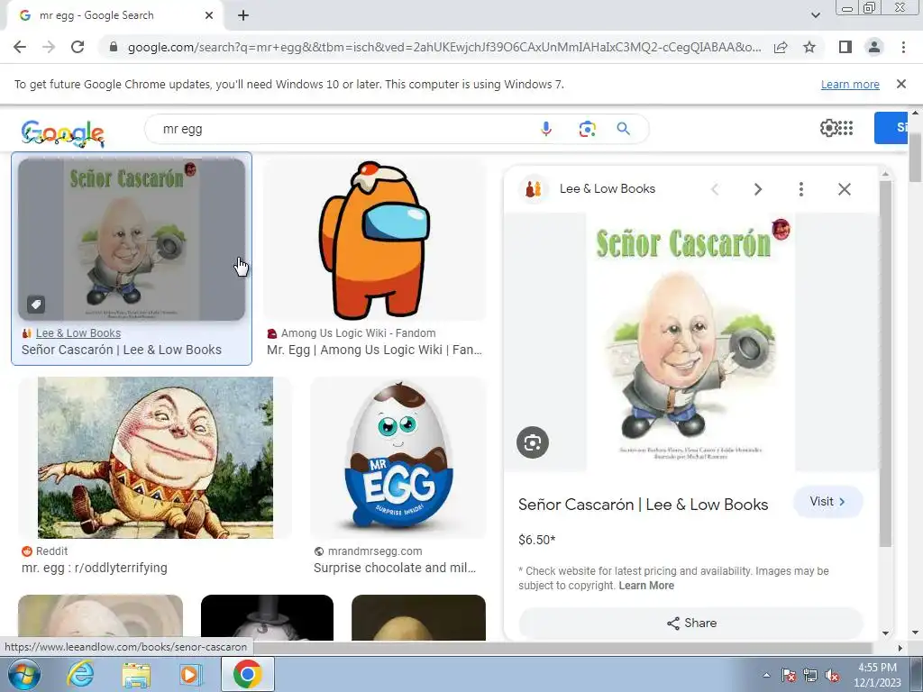Click Chrome icon in taskbar
The width and height of the screenshot is (923, 692).
(x=247, y=674)
